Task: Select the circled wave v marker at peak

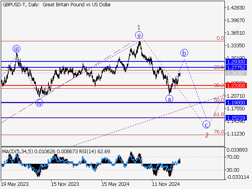Action: pyautogui.click(x=139, y=35)
